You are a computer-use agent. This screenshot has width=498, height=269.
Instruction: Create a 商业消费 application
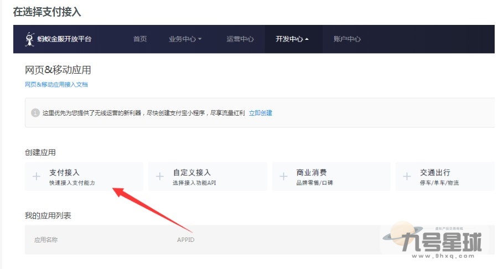[331, 177]
